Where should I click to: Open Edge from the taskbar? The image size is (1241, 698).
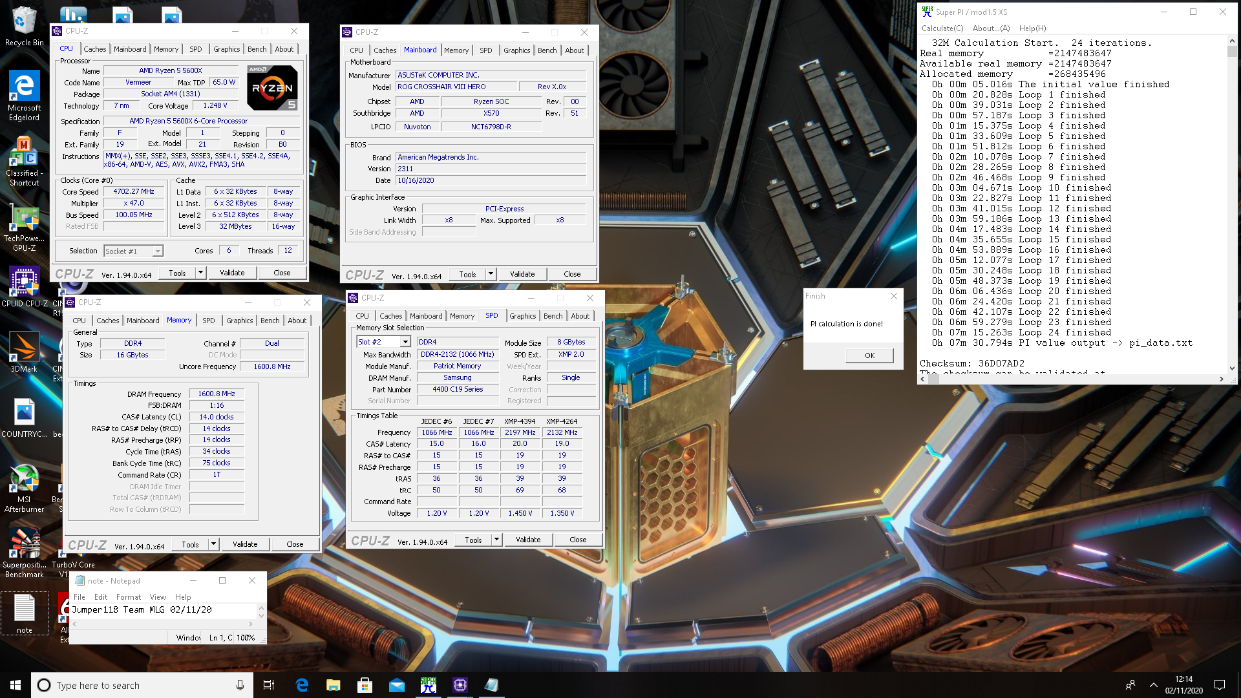[x=302, y=685]
